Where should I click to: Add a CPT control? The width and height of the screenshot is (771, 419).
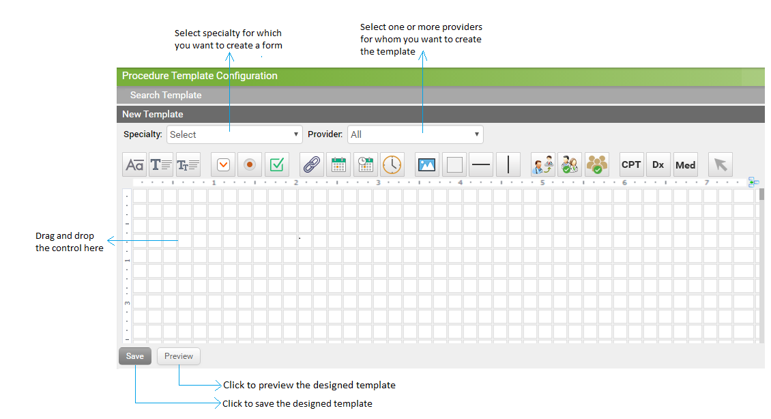631,164
